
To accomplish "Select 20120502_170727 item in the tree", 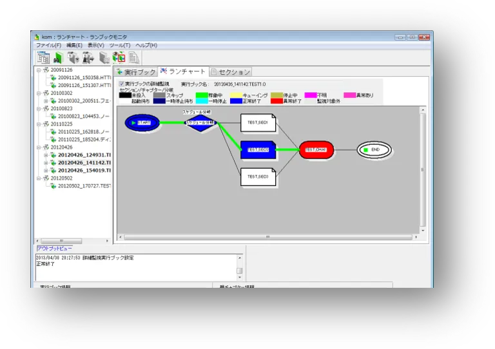I will (x=81, y=185).
